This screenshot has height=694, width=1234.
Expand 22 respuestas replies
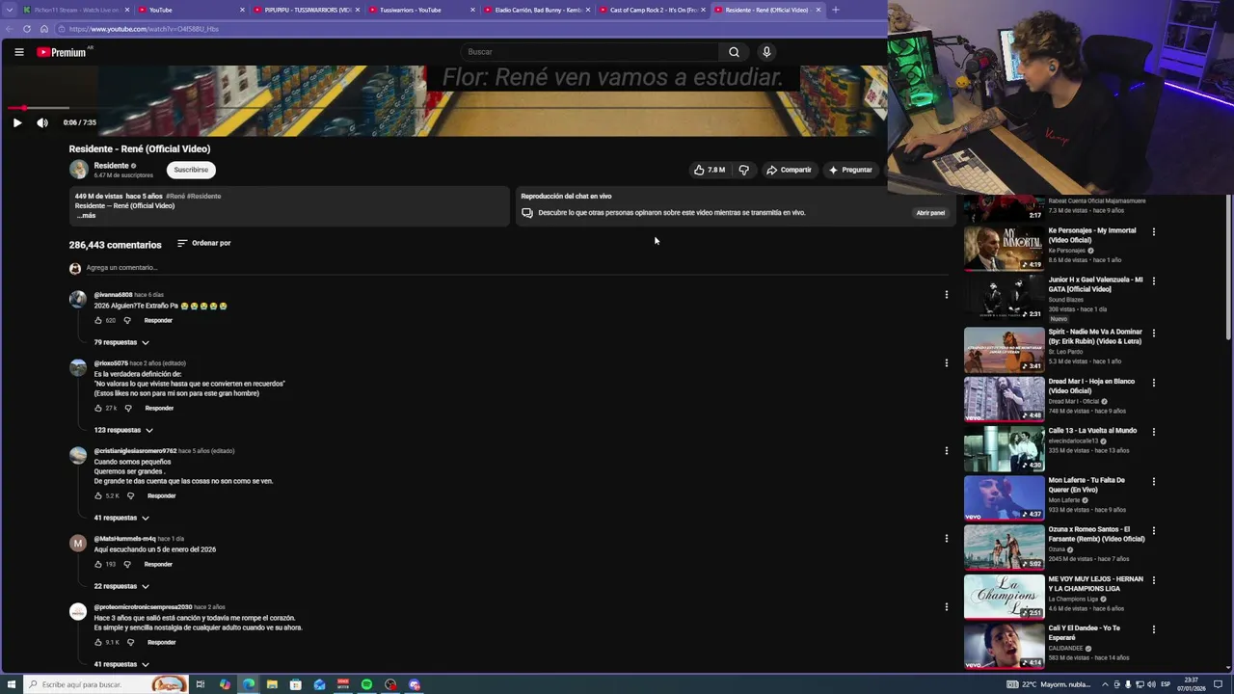(121, 586)
